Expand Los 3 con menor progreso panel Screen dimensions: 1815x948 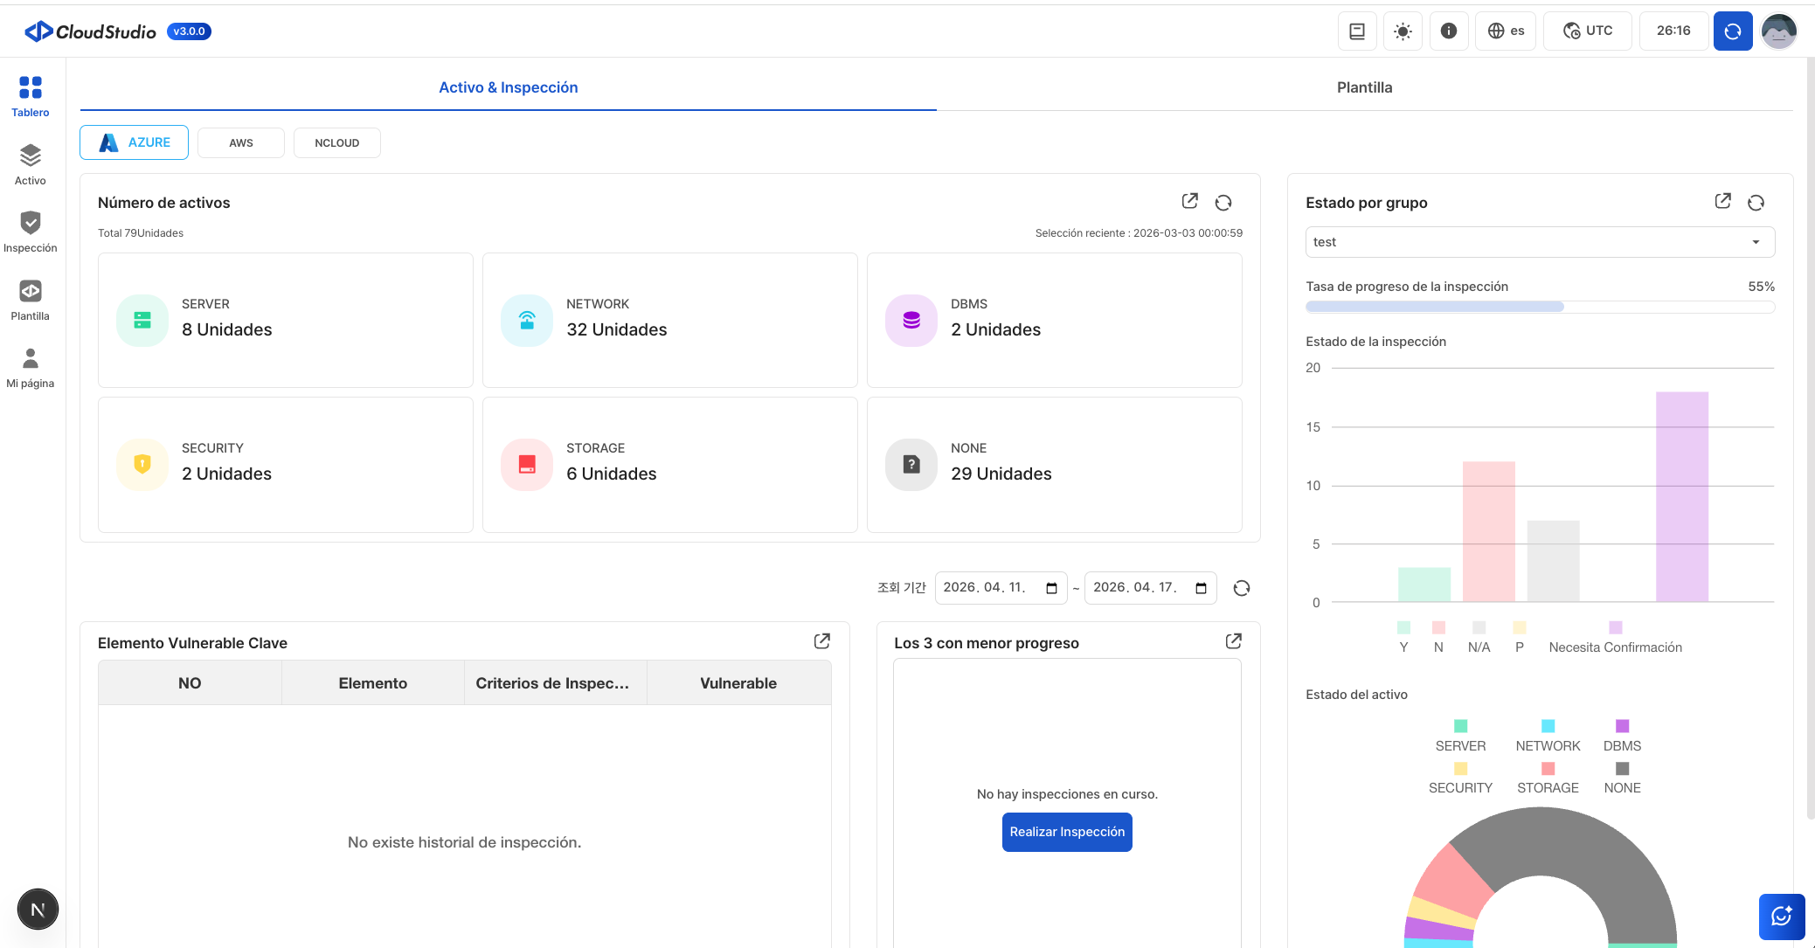(1233, 641)
